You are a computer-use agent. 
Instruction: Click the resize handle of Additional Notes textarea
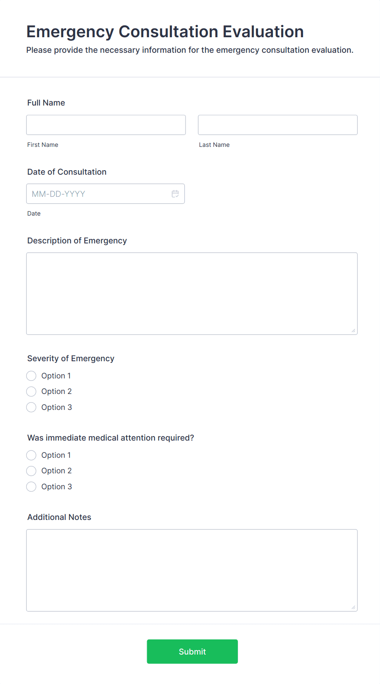click(x=353, y=607)
